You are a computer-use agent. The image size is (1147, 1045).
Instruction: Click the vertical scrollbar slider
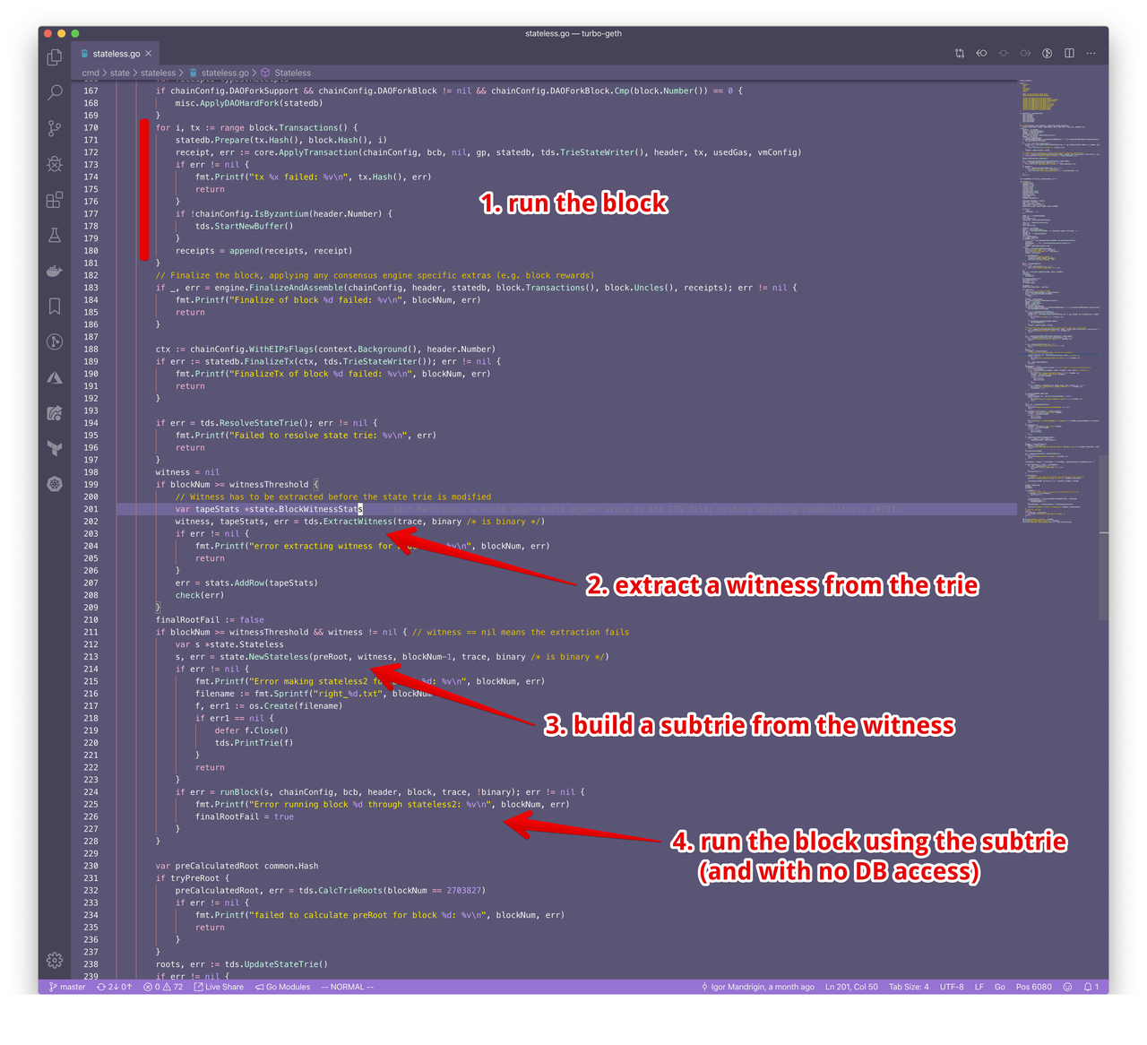click(1104, 537)
